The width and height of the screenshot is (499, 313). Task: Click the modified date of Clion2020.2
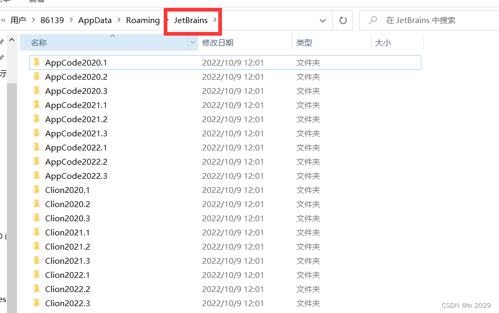pos(233,204)
